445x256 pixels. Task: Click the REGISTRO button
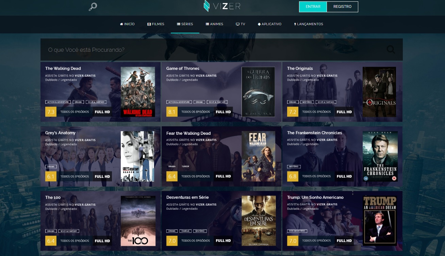(x=342, y=6)
